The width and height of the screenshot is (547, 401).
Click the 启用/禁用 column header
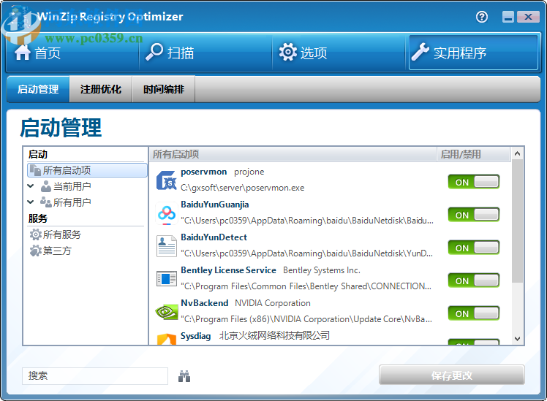(473, 154)
